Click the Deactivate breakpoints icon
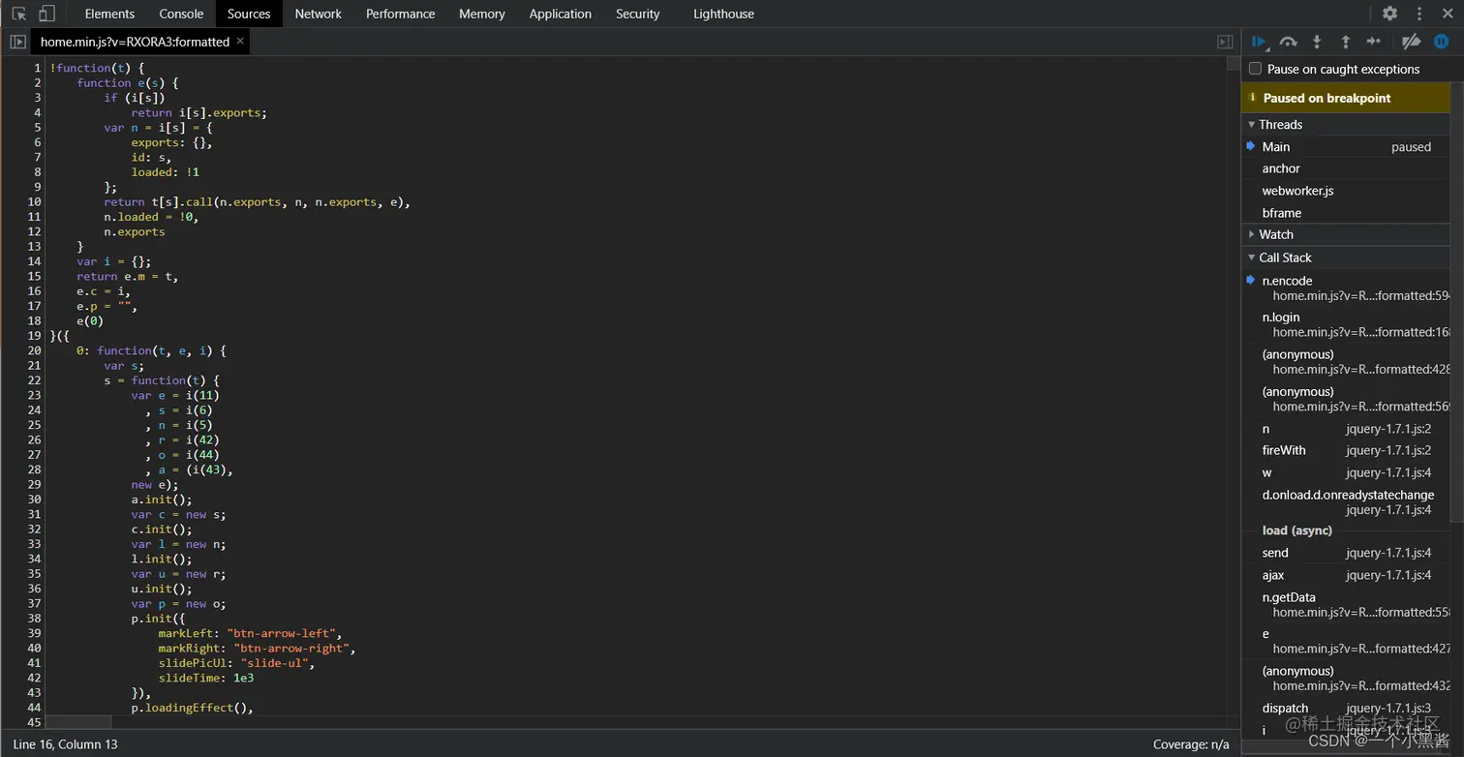 point(1410,42)
